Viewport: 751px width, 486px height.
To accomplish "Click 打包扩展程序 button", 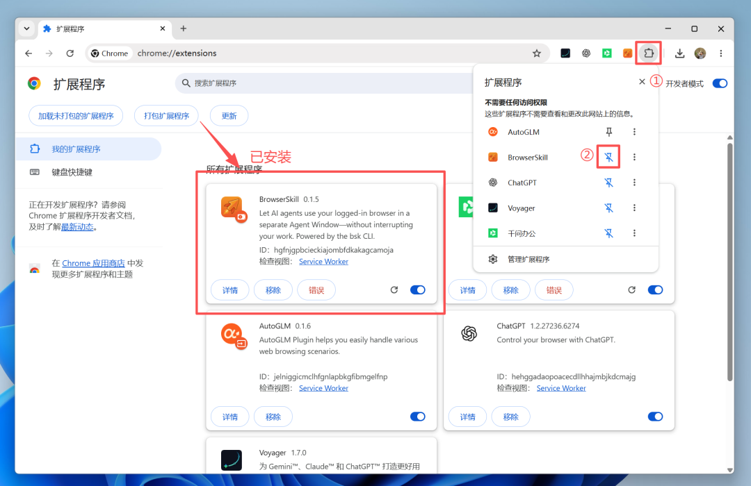I will click(x=166, y=116).
